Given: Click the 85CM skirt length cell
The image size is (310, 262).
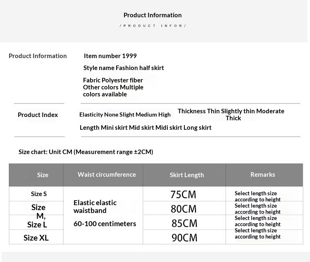Looking at the screenshot, I should [x=184, y=223].
